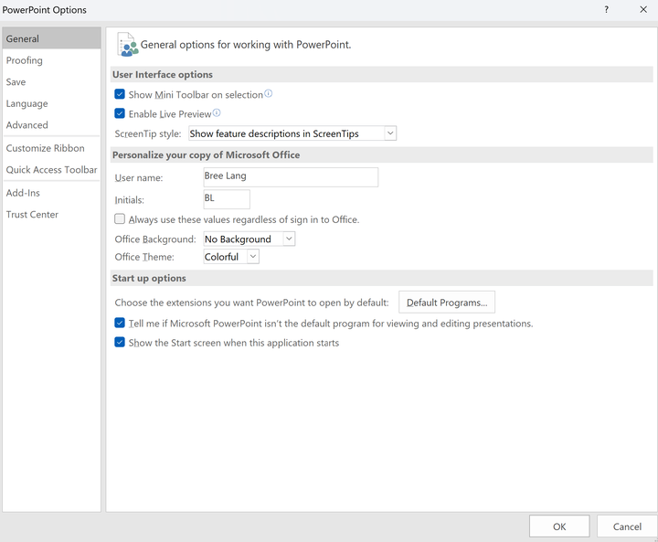Click the Start up options heading
Image resolution: width=658 pixels, height=542 pixels.
coord(149,278)
